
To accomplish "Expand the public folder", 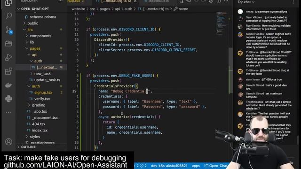I will [x=24, y=23].
